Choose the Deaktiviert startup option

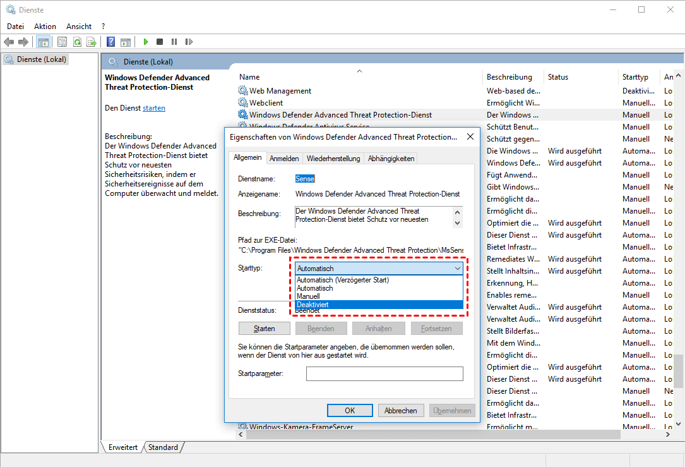pos(379,305)
